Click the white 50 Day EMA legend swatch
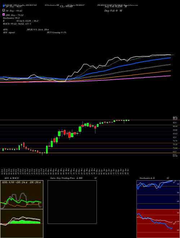The image size is (180, 238). click(4, 10)
